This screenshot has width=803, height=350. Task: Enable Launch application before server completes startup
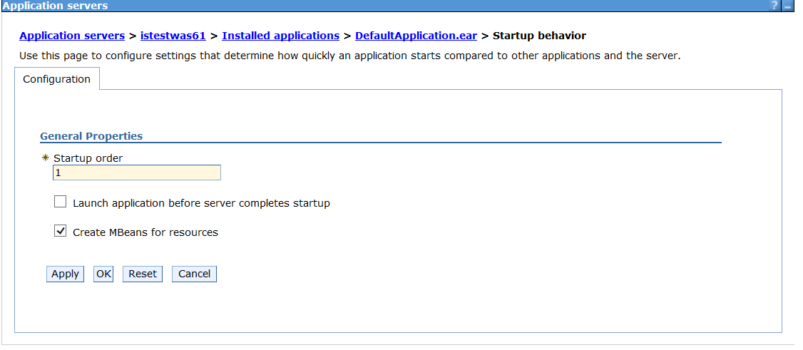pyautogui.click(x=61, y=202)
